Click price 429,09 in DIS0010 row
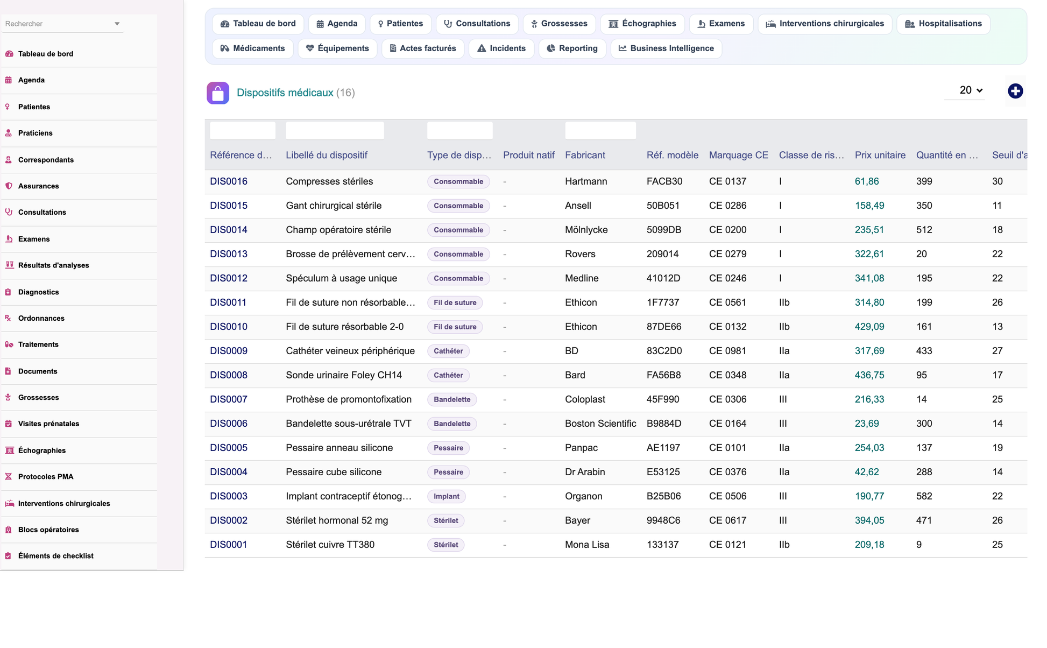The width and height of the screenshot is (1047, 648). (x=869, y=327)
